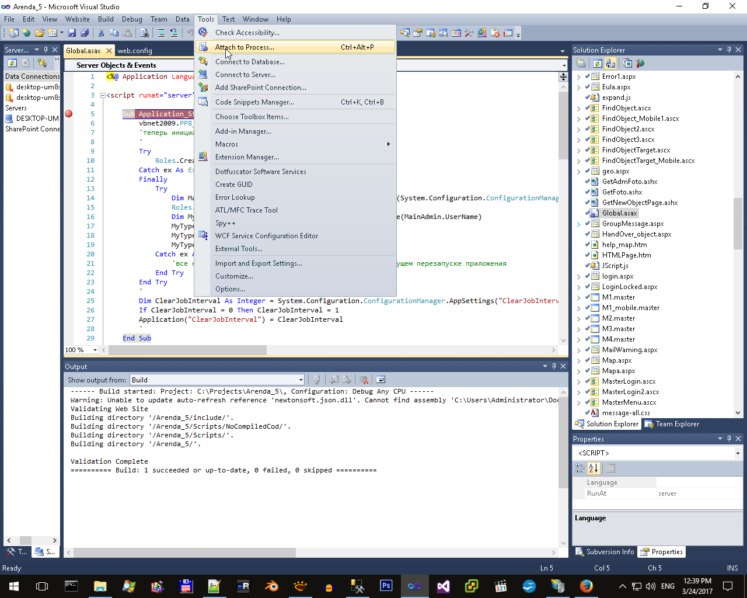Screen dimensions: 747x598
Task: Click the New Project toolbar icon
Action: [13, 33]
